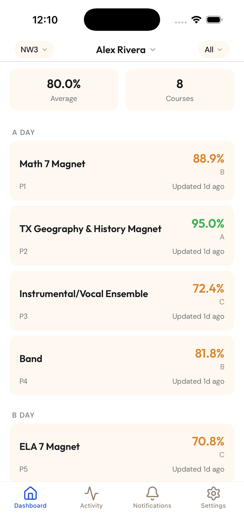Open the Band course card
The height and width of the screenshot is (532, 244).
122,366
